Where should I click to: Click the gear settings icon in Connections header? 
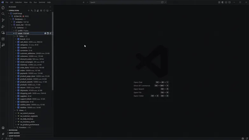(x=41, y=10)
